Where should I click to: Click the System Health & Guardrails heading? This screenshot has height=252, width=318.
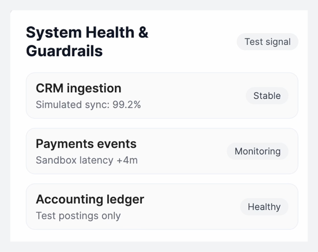87,42
